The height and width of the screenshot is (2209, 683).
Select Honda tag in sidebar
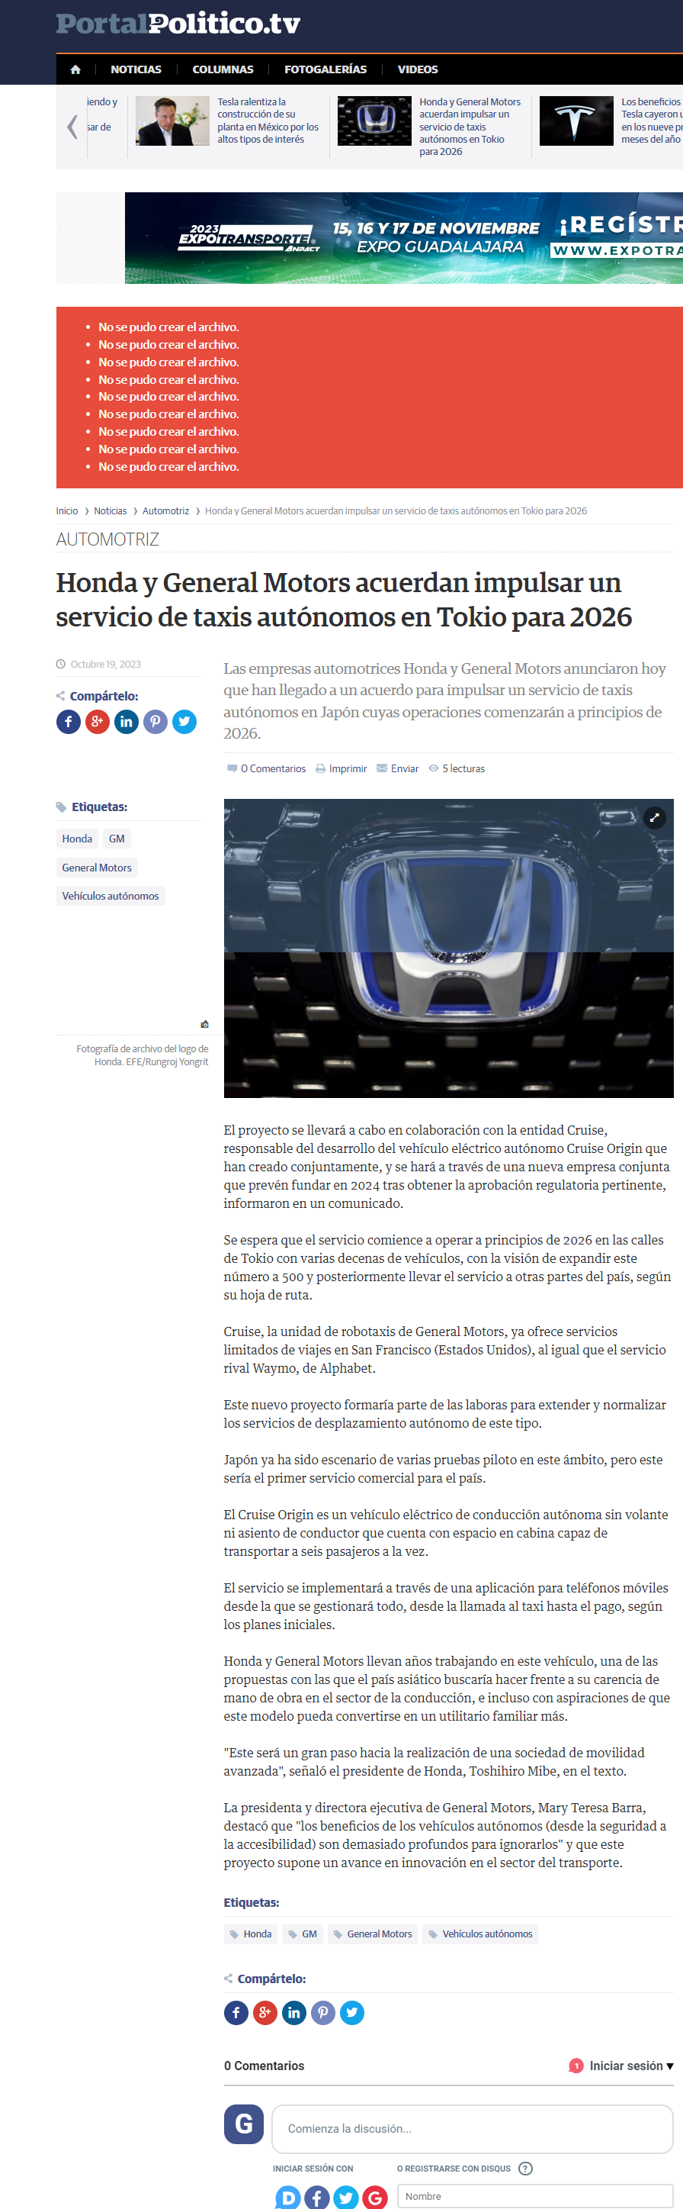click(x=77, y=839)
